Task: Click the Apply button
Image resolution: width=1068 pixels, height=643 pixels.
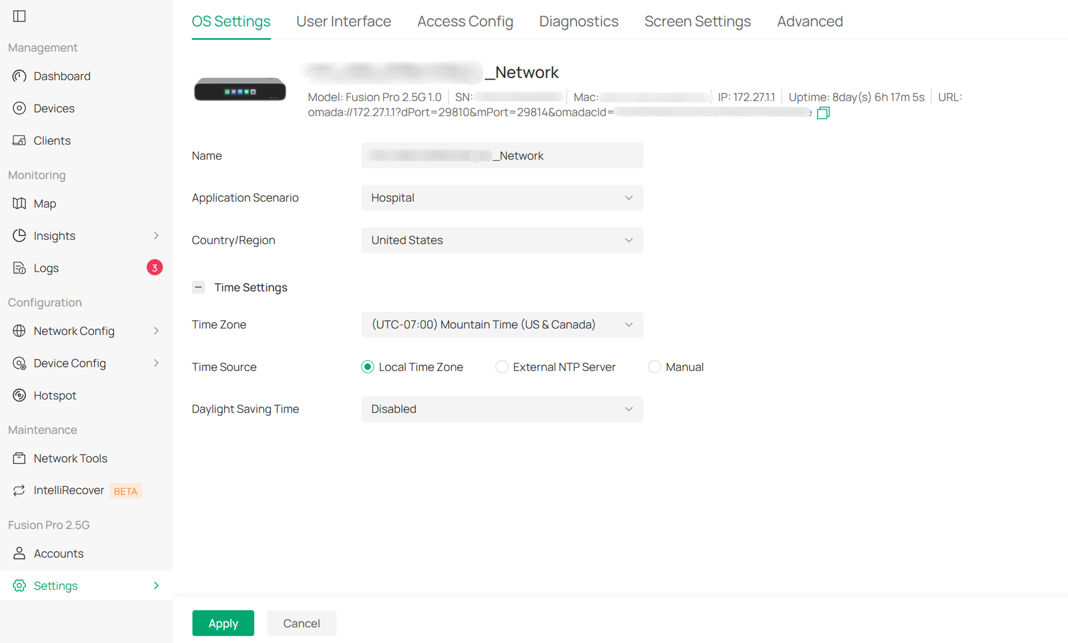Action: point(223,623)
